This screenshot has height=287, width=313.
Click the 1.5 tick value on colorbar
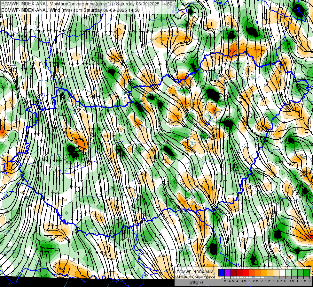tap(303, 281)
